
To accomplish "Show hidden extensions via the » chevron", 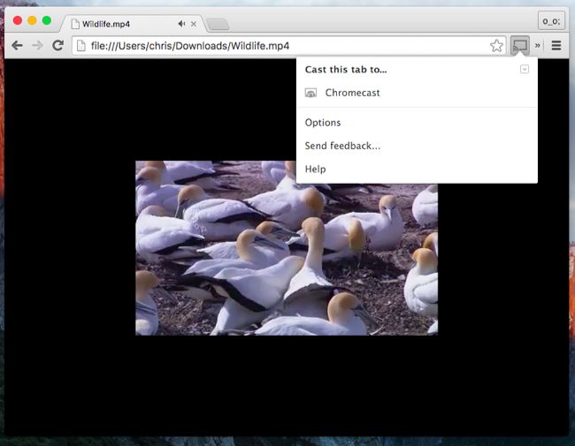I will (538, 45).
